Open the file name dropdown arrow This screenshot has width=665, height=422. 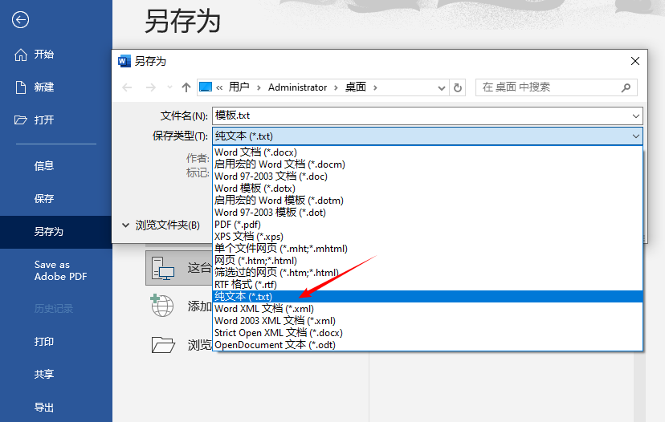point(636,116)
